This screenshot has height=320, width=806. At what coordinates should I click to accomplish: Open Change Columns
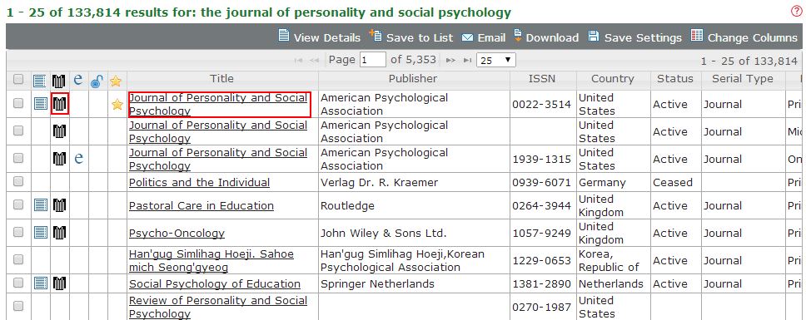pos(744,37)
